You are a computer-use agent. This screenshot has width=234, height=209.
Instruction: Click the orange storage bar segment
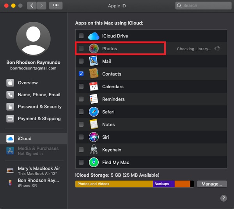(182, 184)
